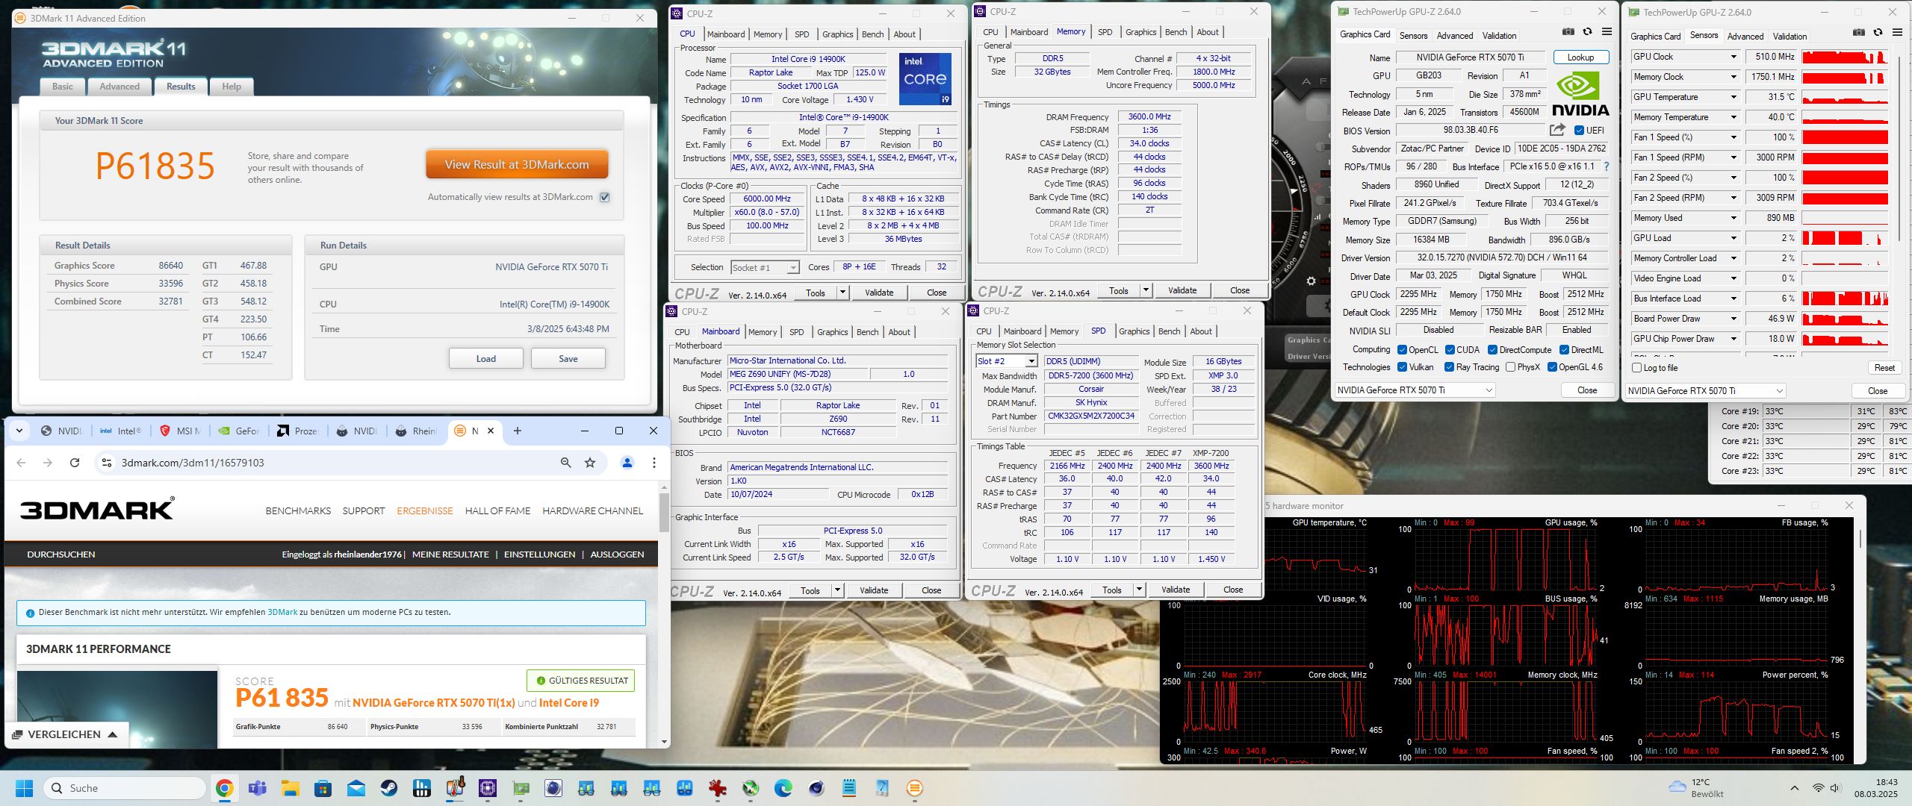
Task: Click the CPU-Z purple chip taskbar icon
Action: (x=488, y=788)
